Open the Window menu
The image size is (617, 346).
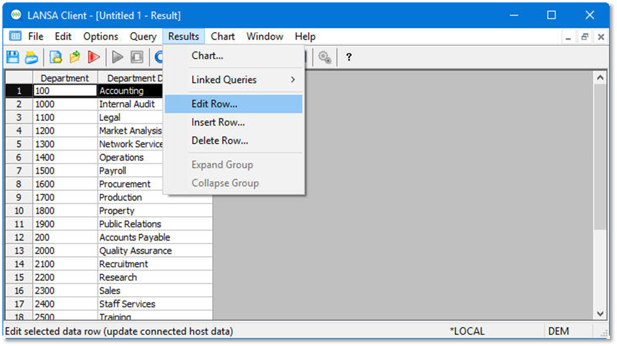point(265,37)
